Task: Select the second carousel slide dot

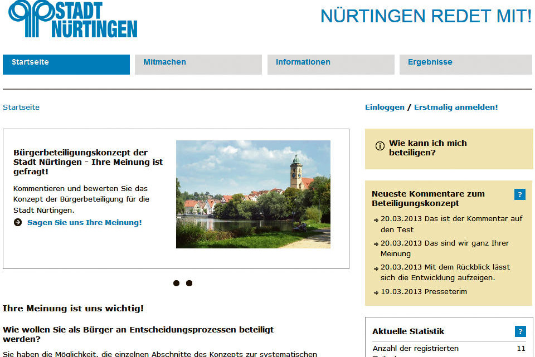Action: [x=189, y=283]
